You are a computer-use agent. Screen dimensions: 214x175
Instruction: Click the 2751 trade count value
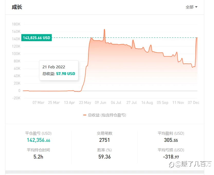point(104,140)
